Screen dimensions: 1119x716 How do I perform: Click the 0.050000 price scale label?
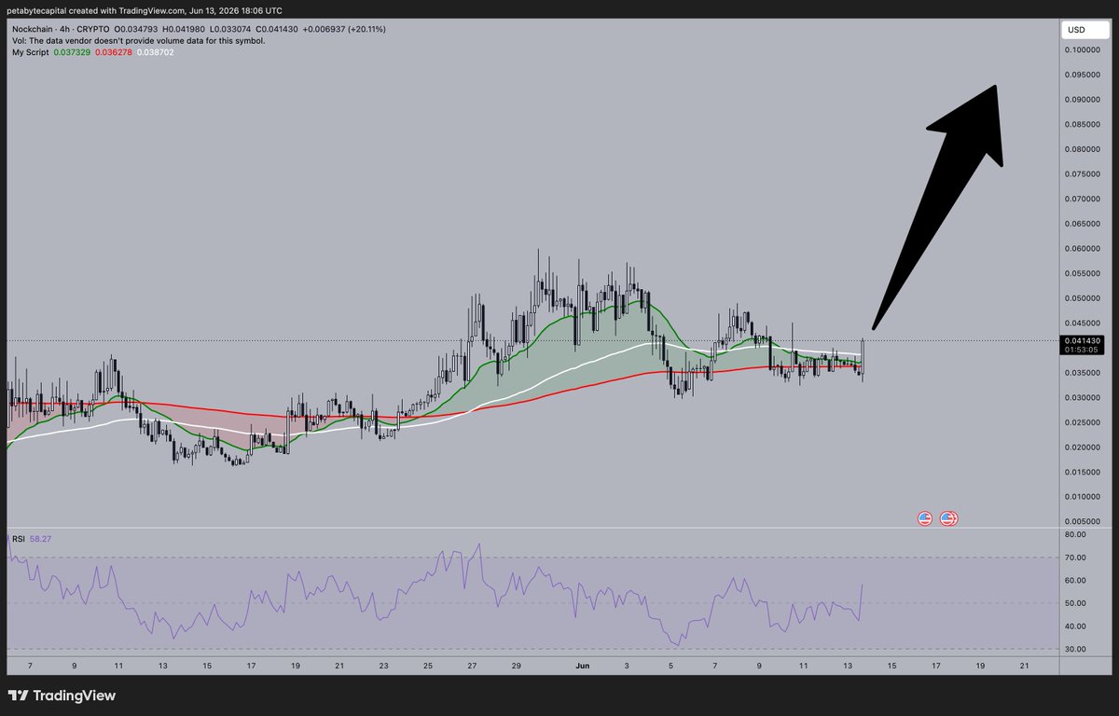(x=1084, y=298)
